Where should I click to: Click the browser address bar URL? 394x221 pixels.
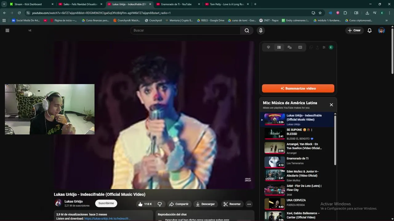(x=101, y=13)
